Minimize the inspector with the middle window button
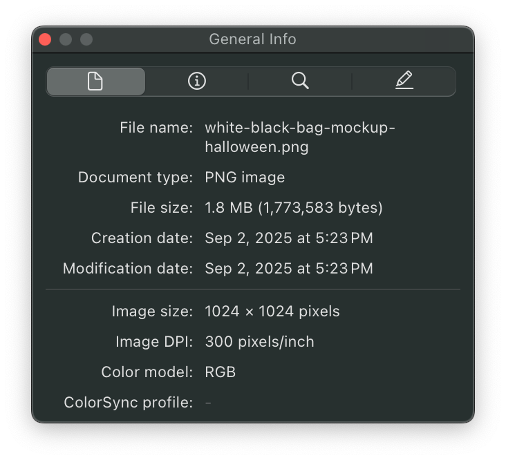Screen dimensions: 506x460 coord(66,39)
